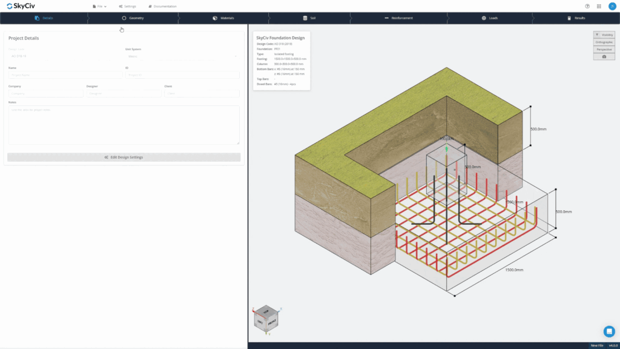
Task: Click the project Name input field
Action: tap(65, 75)
